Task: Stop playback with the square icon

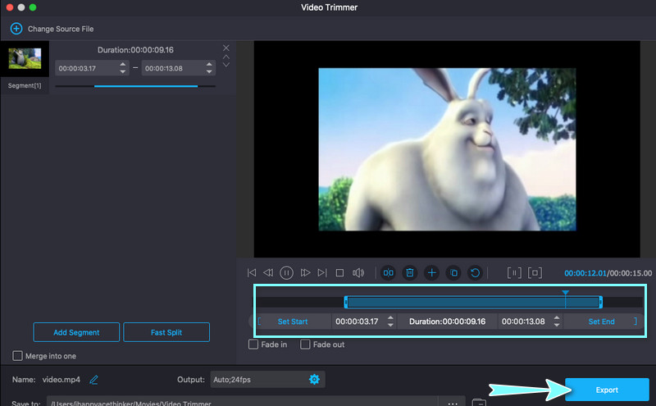Action: (340, 272)
